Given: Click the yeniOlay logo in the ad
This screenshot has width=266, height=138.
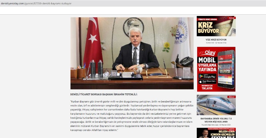Looking at the screenshot, I should pyautogui.click(x=207, y=53).
